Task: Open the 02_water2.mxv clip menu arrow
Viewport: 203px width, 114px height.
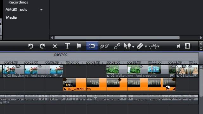Action: [168, 89]
